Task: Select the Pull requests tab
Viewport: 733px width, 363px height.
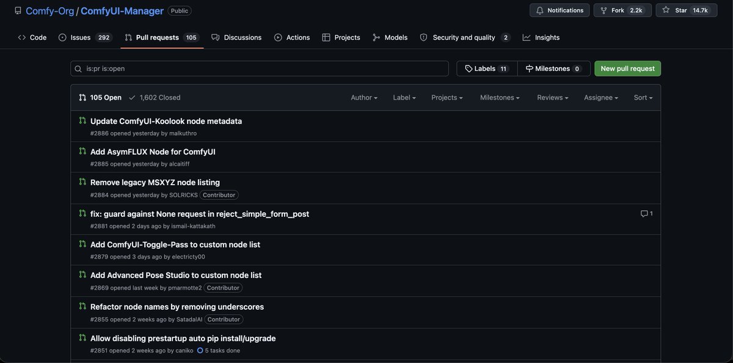Action: tap(161, 37)
